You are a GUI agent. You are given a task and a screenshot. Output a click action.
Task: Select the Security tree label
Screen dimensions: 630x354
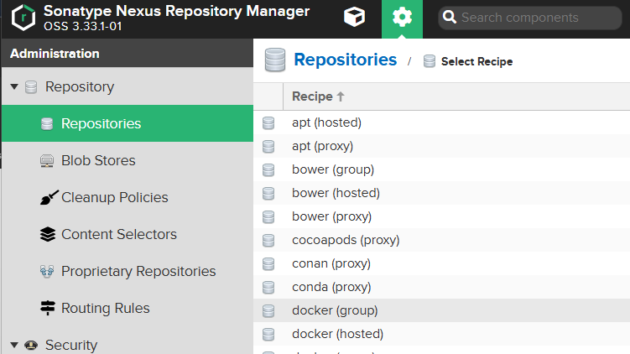click(71, 345)
